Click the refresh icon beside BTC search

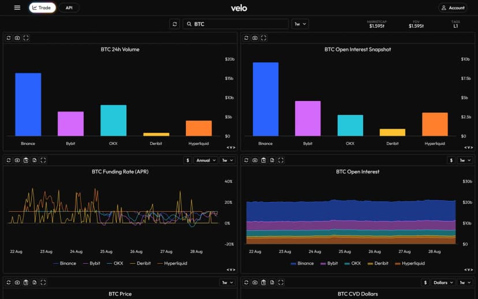(x=175, y=24)
